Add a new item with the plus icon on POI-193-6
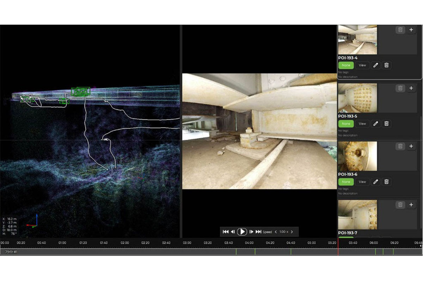The height and width of the screenshot is (281, 423). (x=411, y=145)
